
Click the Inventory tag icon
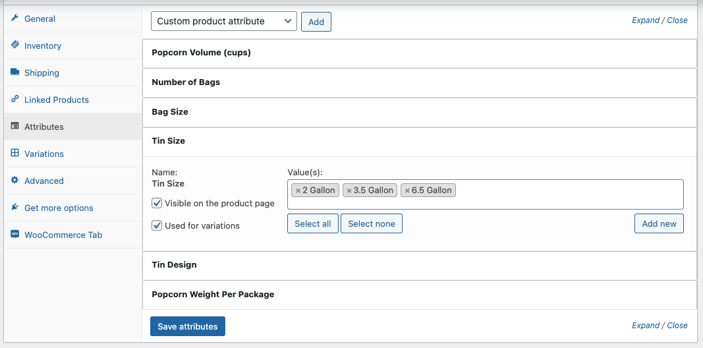tap(14, 45)
